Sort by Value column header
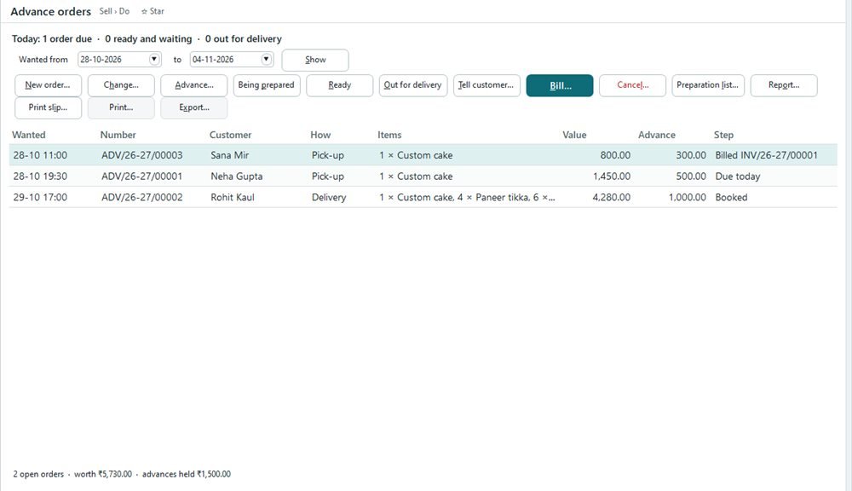The height and width of the screenshot is (491, 852). point(574,135)
